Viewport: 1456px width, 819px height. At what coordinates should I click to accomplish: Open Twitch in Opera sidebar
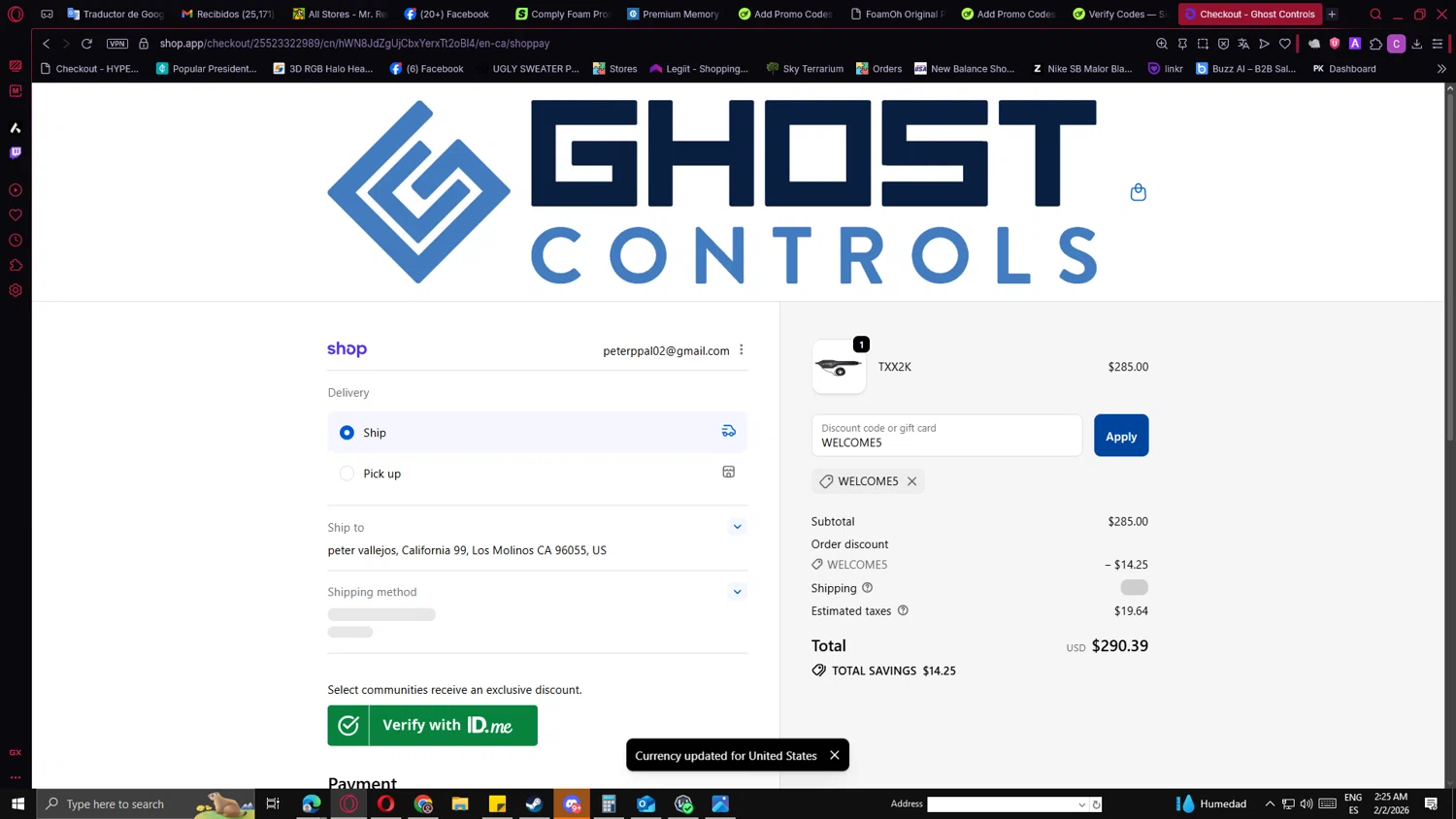click(x=16, y=152)
